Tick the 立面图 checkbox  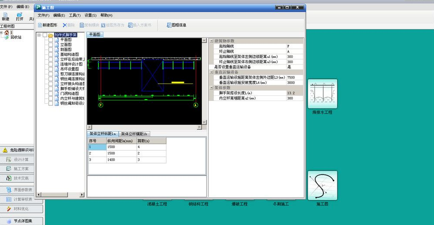(51, 44)
